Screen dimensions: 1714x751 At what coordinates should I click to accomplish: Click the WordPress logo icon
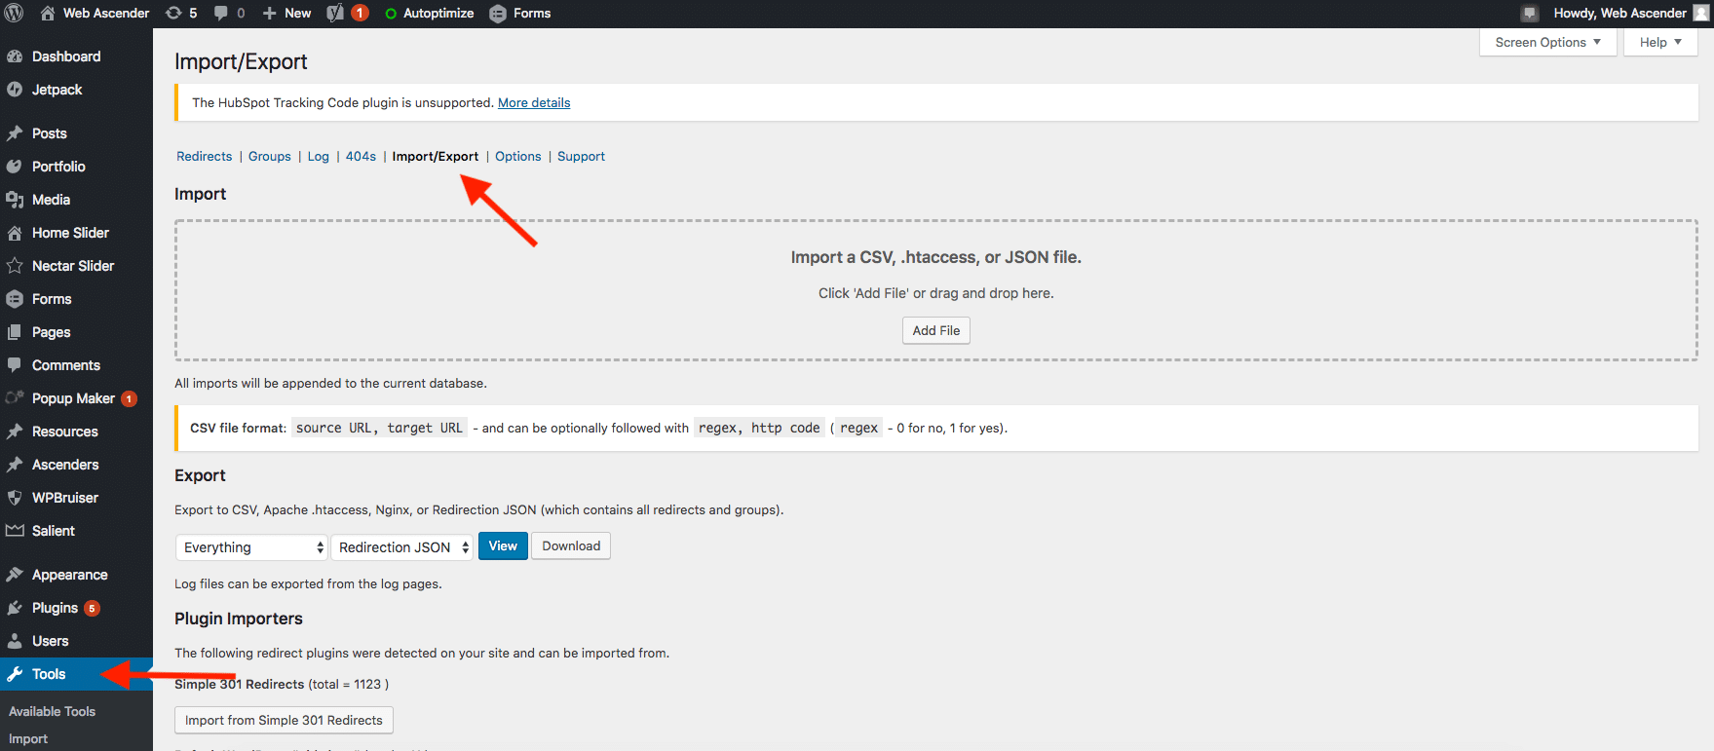14,14
